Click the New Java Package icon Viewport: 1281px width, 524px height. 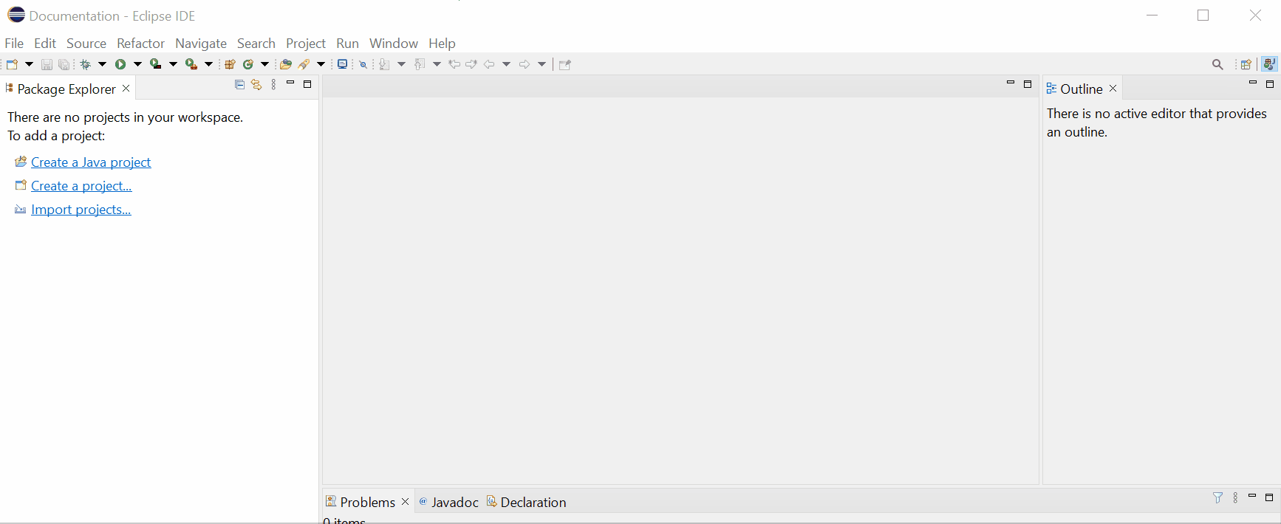tap(230, 64)
